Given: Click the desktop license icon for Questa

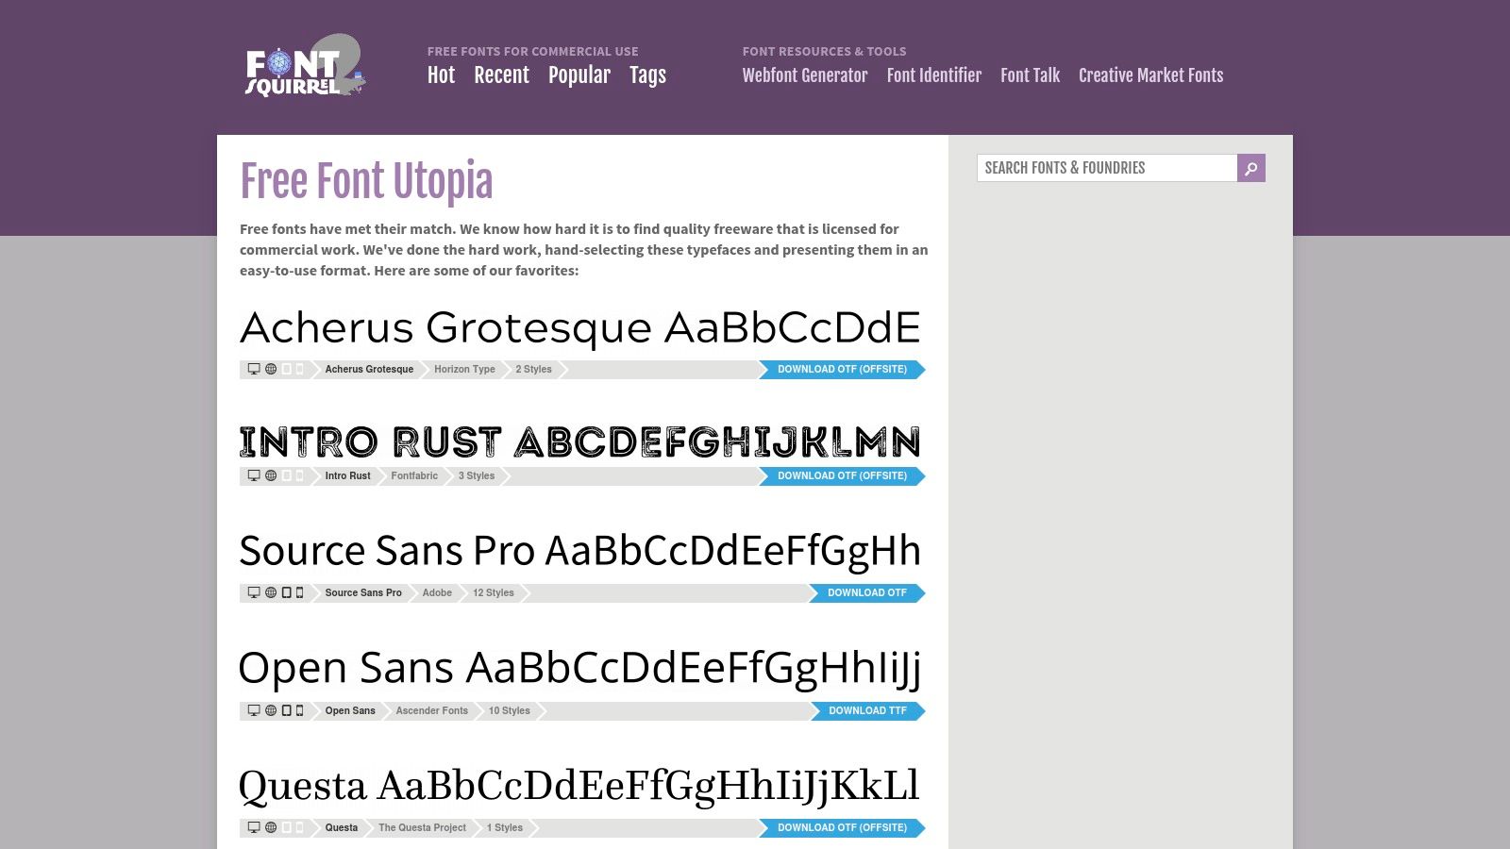Looking at the screenshot, I should coord(252,827).
